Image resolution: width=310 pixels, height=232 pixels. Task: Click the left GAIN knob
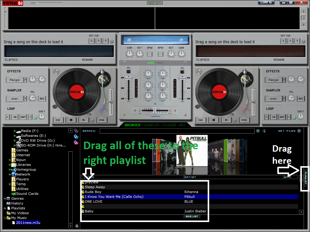click(x=130, y=54)
